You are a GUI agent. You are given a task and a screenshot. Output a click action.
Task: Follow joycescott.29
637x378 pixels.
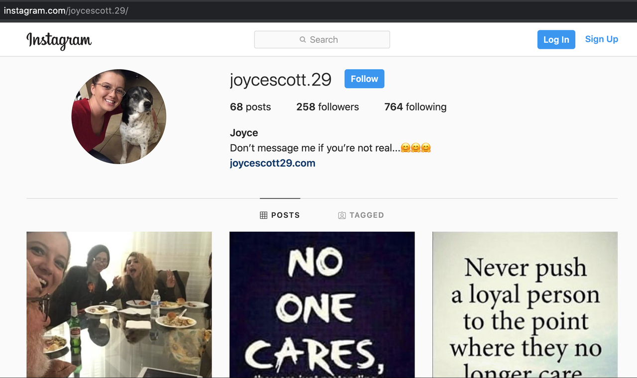[364, 79]
